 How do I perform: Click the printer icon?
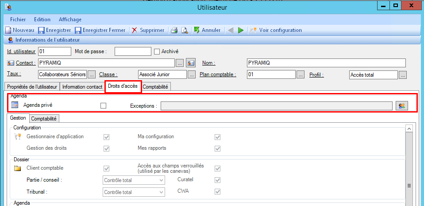pyautogui.click(x=174, y=30)
